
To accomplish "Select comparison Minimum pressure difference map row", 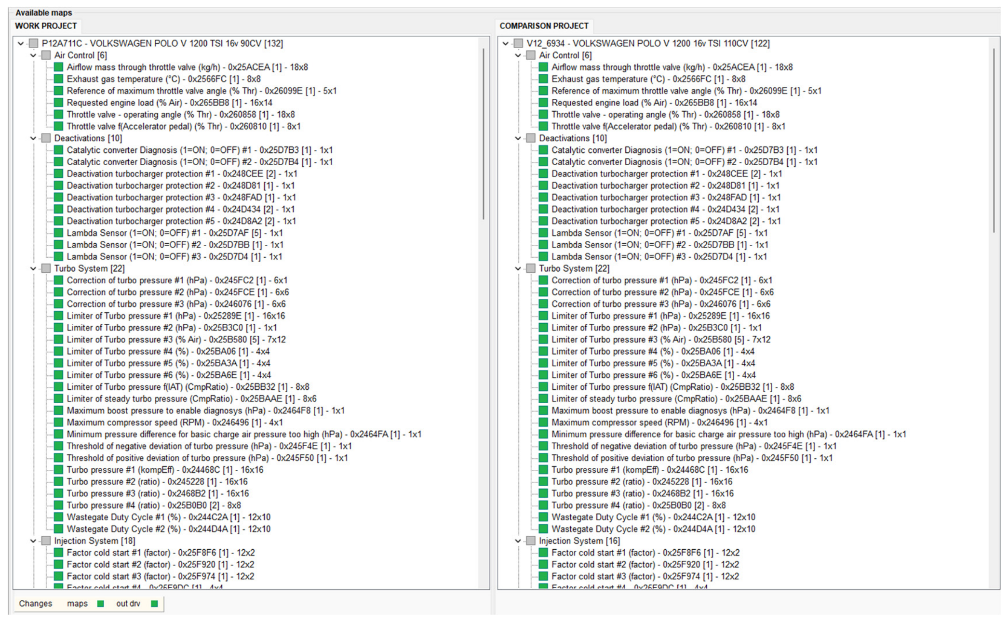I will pyautogui.click(x=729, y=435).
